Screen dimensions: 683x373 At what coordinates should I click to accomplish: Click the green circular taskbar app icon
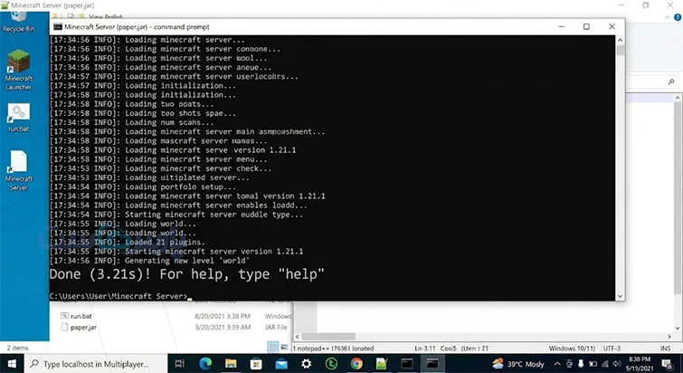tap(331, 363)
